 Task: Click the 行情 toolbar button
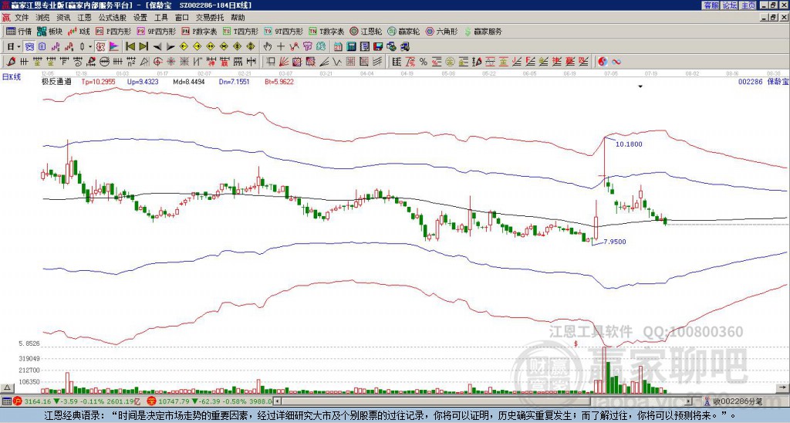(19, 31)
